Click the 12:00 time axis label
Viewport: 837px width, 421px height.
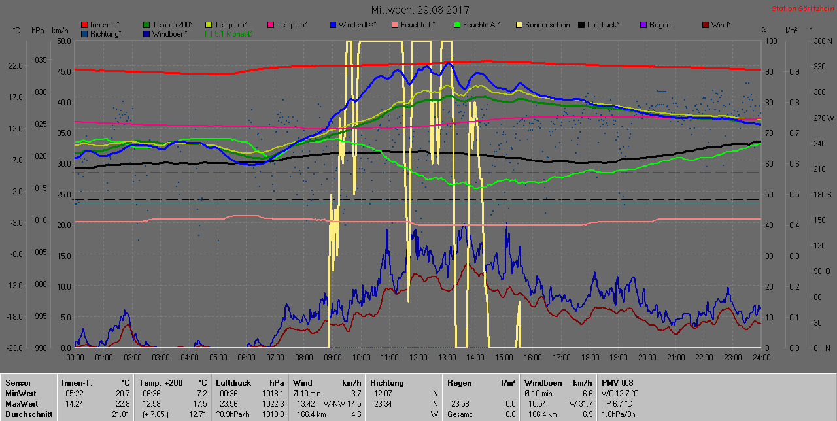(x=418, y=358)
